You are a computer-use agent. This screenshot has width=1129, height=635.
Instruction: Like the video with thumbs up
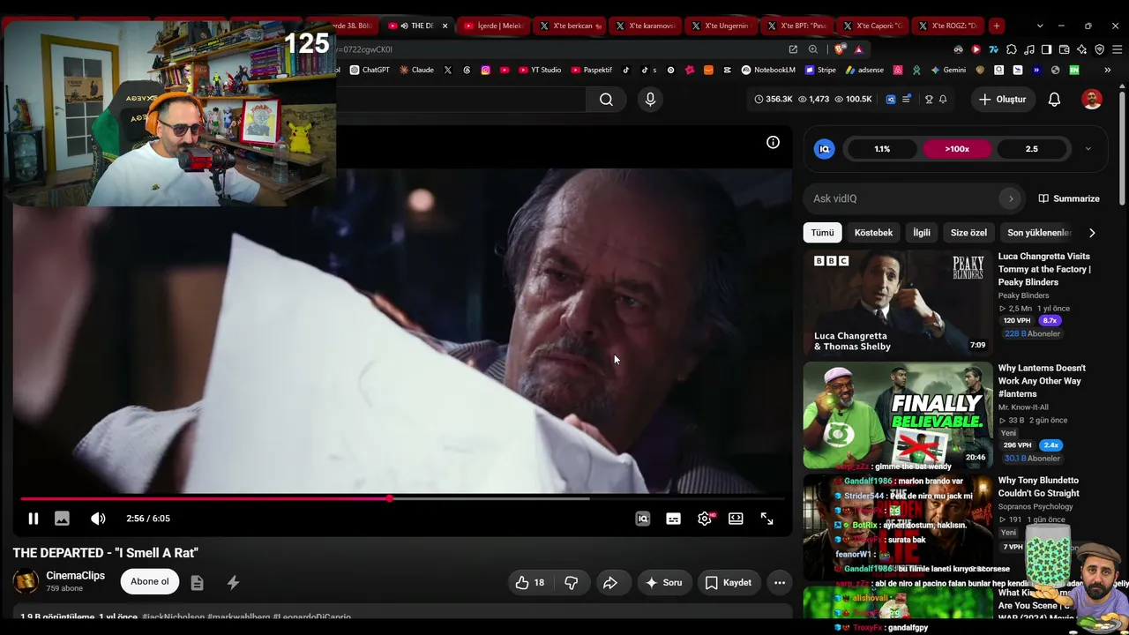pyautogui.click(x=530, y=582)
